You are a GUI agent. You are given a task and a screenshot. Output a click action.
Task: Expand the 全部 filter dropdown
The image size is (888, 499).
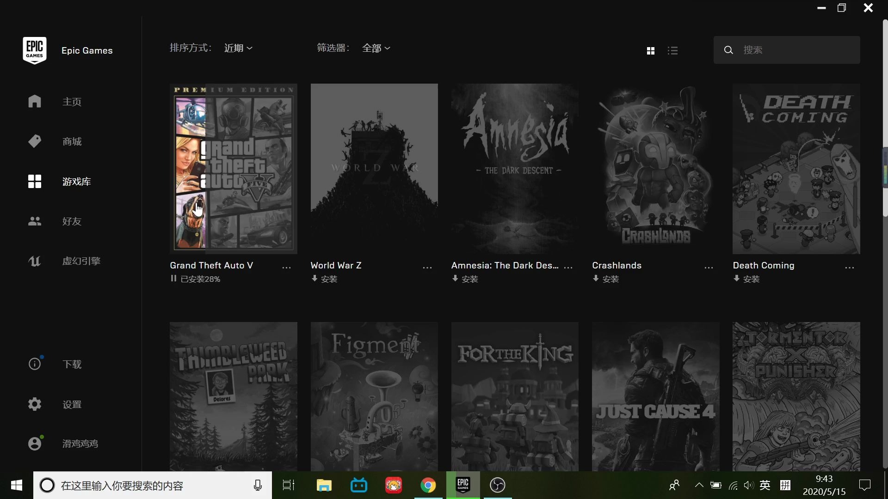[376, 48]
